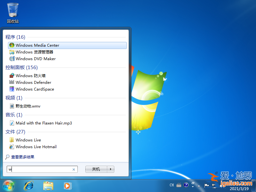Launch Windows 资源管理器 from the results list
Screen dimensions: 256x192
pyautogui.click(x=35, y=52)
